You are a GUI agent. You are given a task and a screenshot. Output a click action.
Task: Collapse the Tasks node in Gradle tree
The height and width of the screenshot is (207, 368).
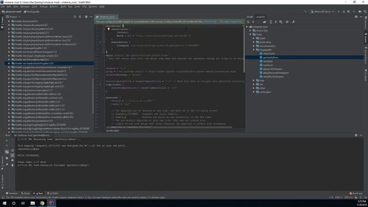(250, 34)
